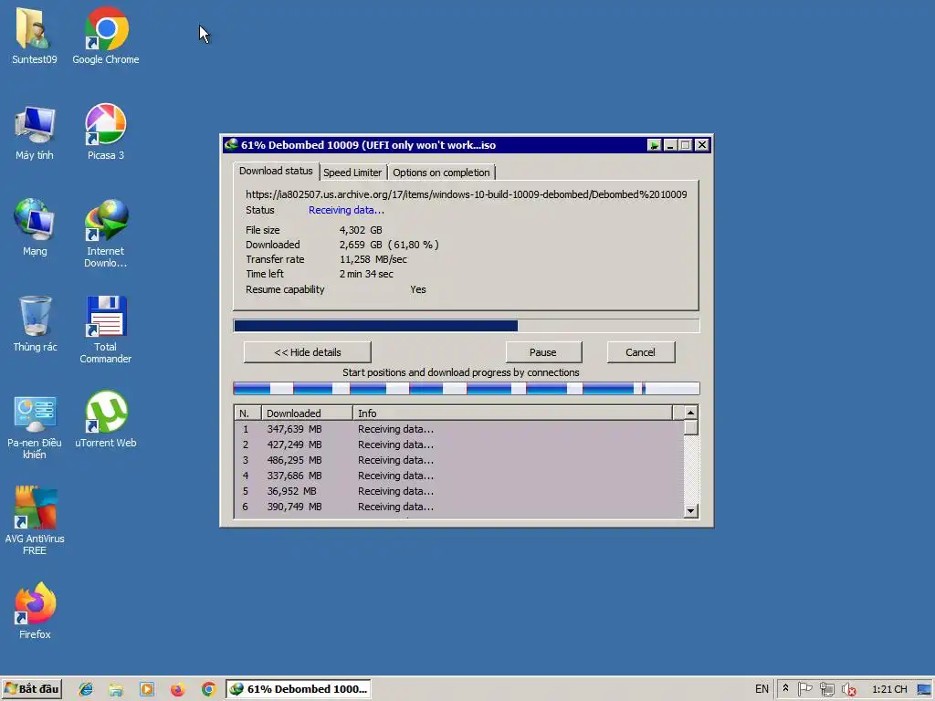The image size is (935, 701).
Task: Select connection row 1 with 347,639 MB
Action: click(x=458, y=429)
